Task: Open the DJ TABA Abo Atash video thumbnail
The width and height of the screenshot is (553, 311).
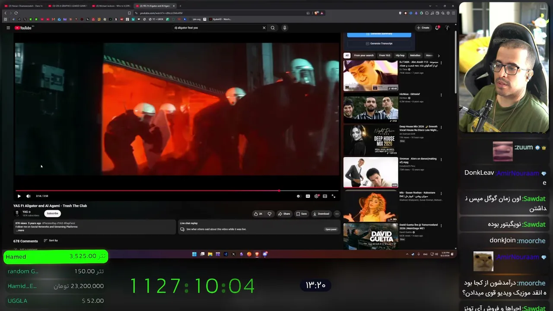Action: [x=371, y=76]
